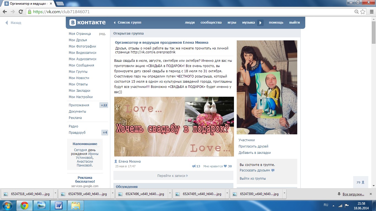Click 'выйти' to log out
376x211 pixels.
click(295, 23)
